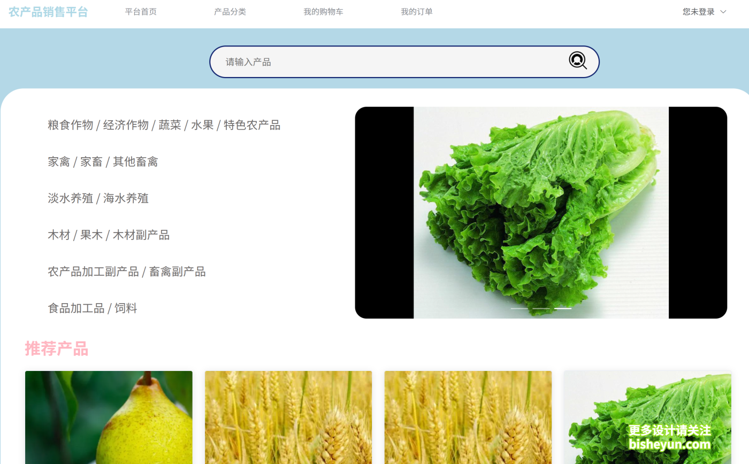Screen dimensions: 749x464
Task: Select the 粮食作物 category
Action: click(70, 125)
